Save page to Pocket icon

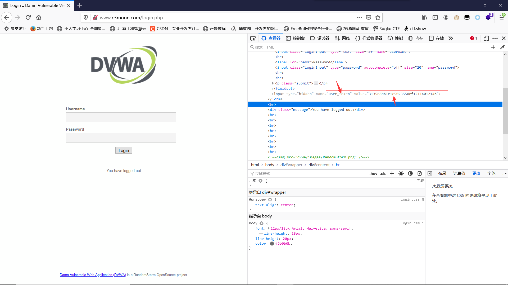point(369,18)
